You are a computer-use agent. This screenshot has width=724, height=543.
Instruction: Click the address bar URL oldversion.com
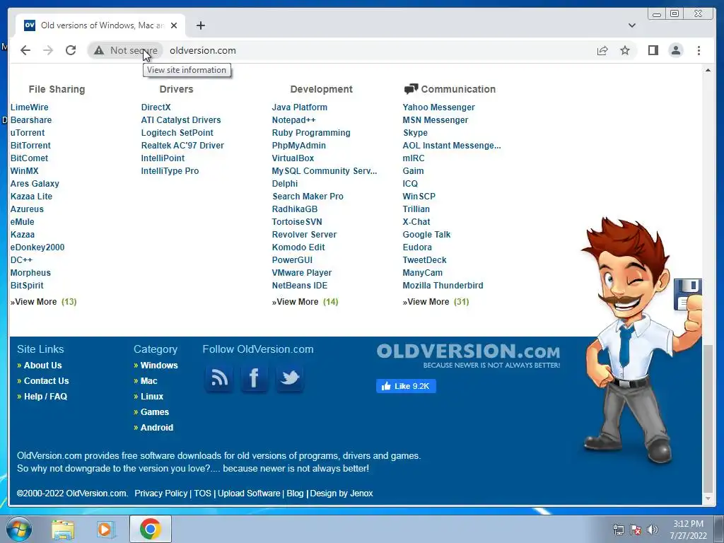(x=203, y=50)
